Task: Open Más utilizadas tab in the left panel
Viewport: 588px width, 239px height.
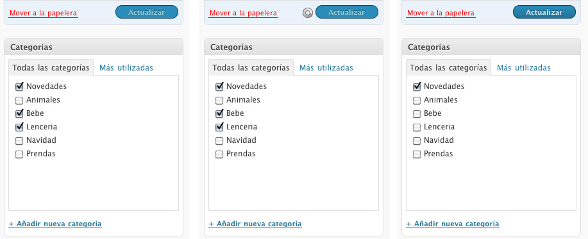Action: point(126,68)
